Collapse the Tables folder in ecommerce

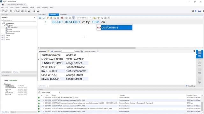[x=4, y=25]
